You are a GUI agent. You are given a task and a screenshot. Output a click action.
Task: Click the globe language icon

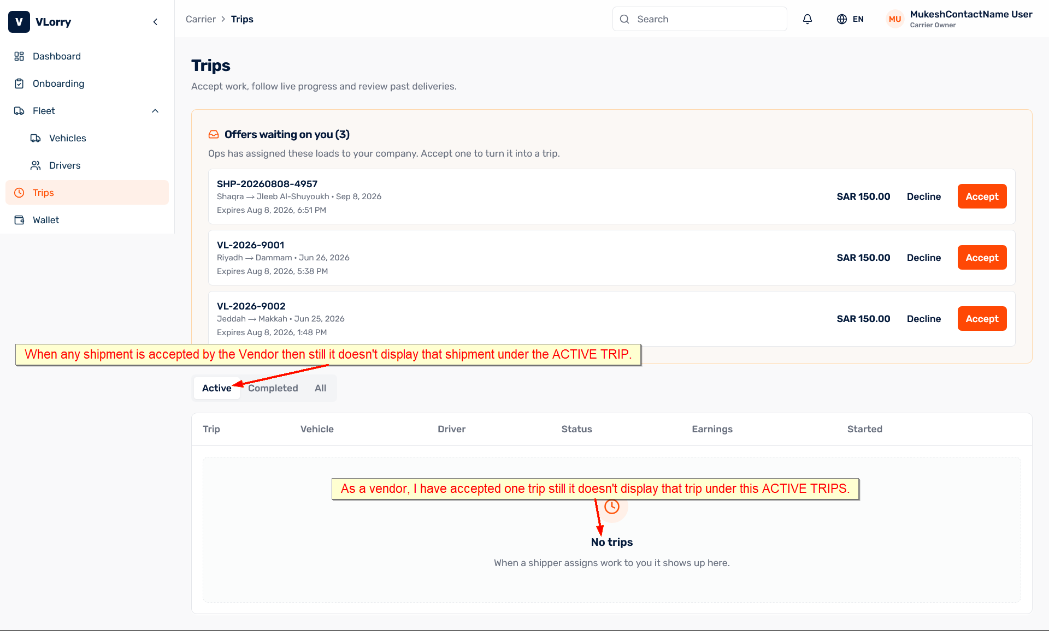click(842, 19)
